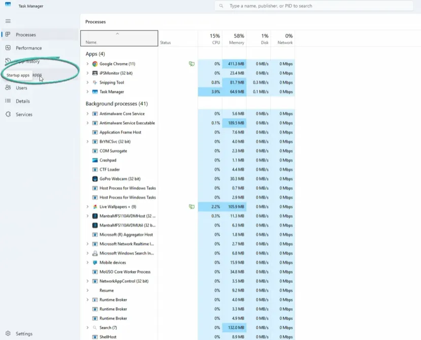Image resolution: width=421 pixels, height=340 pixels.
Task: Click the search magnifier icon in search bar
Action: point(221,6)
